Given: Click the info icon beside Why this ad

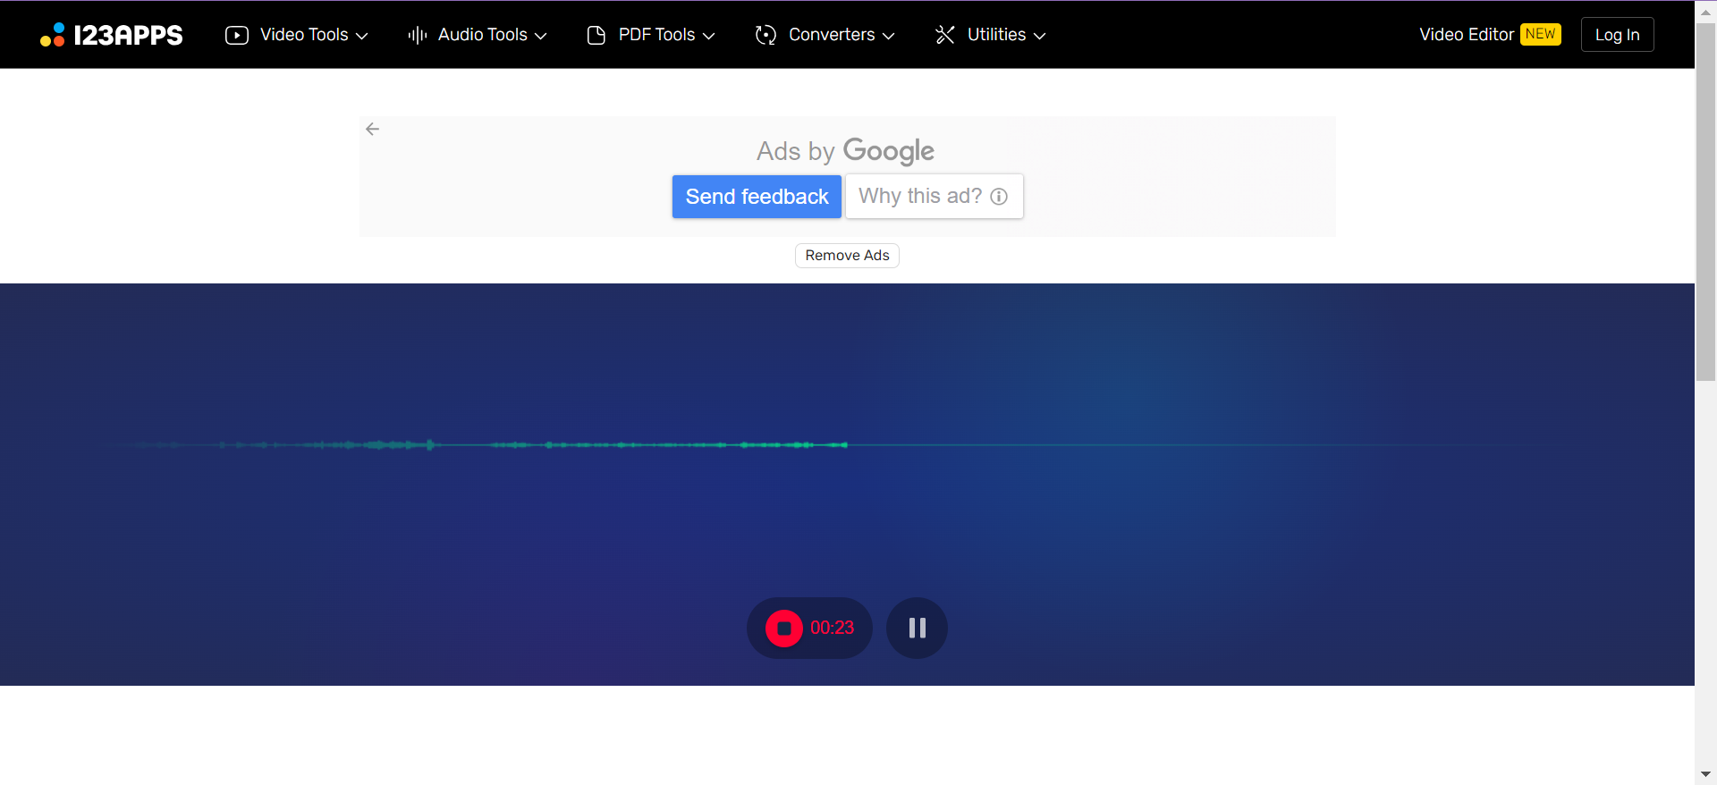Looking at the screenshot, I should (999, 197).
